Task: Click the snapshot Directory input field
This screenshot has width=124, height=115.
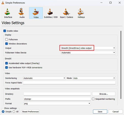Action: coord(57,94)
